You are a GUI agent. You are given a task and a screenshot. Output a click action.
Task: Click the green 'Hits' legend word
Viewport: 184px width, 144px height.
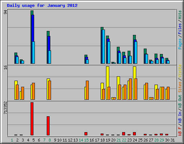click(180, 15)
